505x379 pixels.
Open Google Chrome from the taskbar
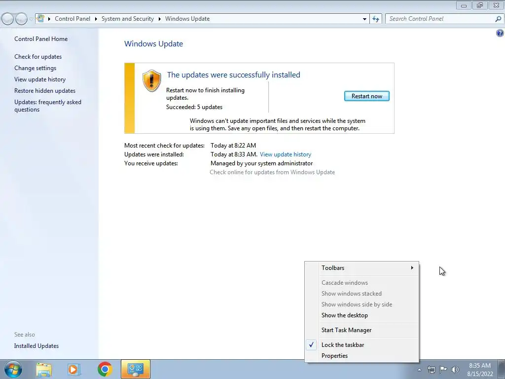click(105, 369)
